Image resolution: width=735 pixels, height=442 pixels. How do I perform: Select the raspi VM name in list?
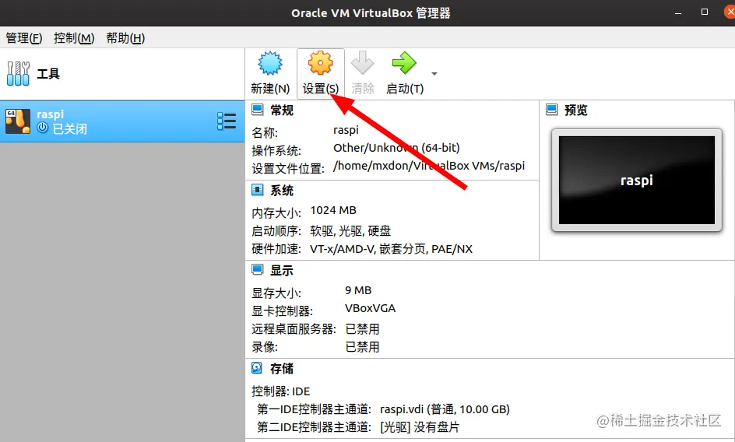[x=50, y=114]
